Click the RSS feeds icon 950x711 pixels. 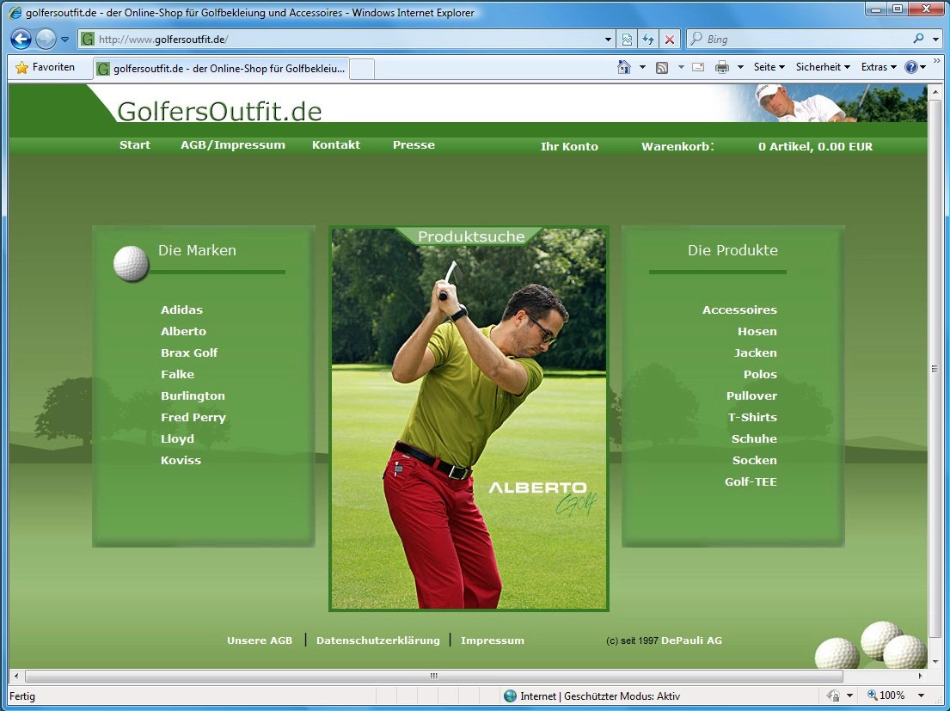tap(662, 67)
